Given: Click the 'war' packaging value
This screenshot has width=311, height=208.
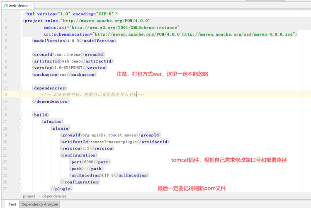Looking at the screenshot, I should pos(63,75).
